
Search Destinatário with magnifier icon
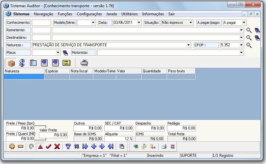pyautogui.click(x=249, y=38)
